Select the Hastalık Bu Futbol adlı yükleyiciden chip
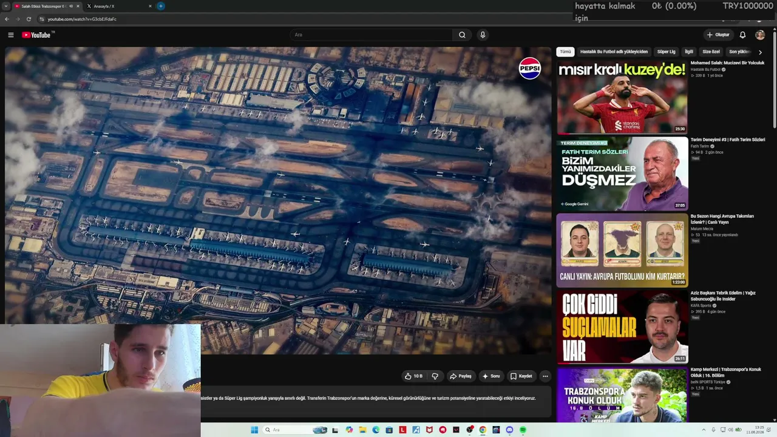This screenshot has width=777, height=437. (x=614, y=52)
